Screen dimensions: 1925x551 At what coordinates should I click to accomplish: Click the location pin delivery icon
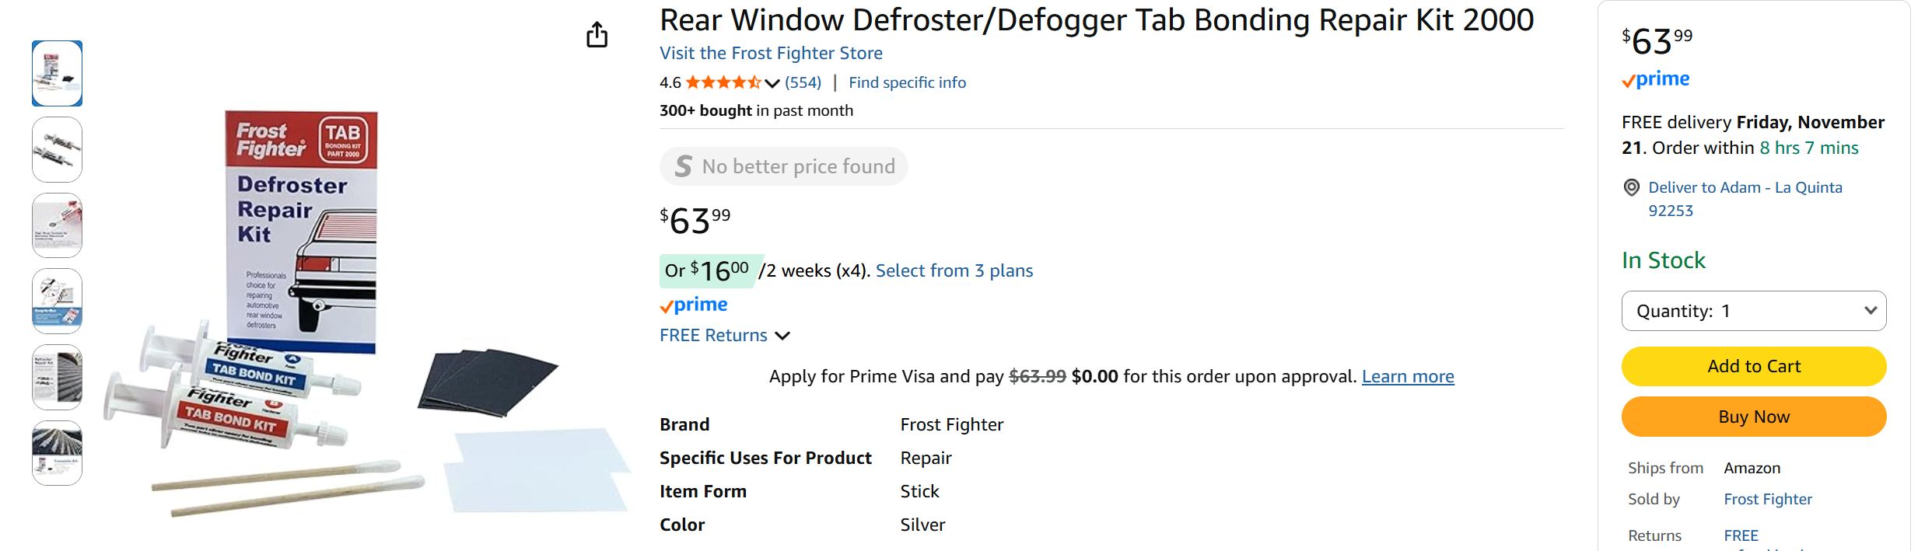[1631, 187]
